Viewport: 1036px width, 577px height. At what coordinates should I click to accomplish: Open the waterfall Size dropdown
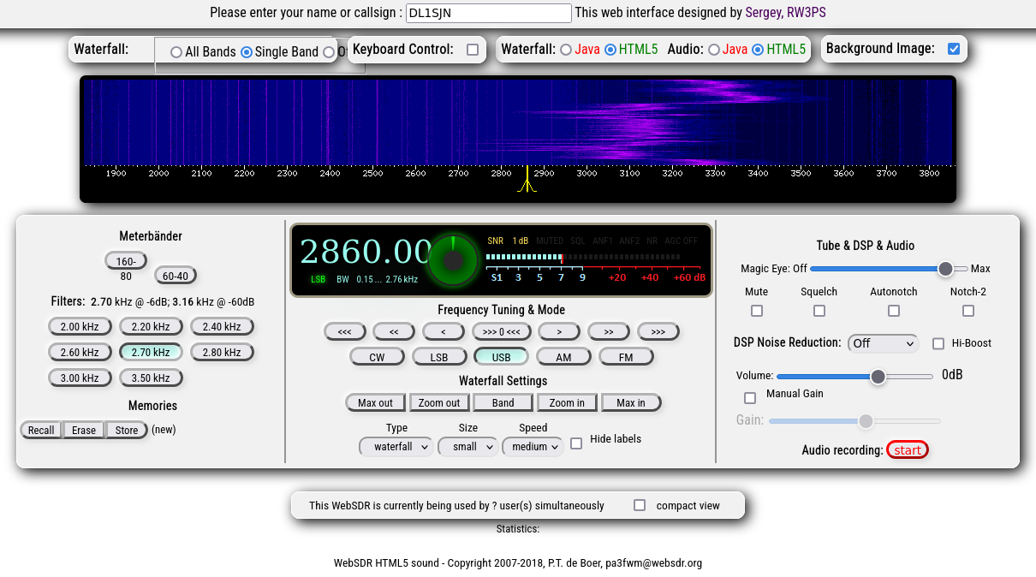(467, 446)
